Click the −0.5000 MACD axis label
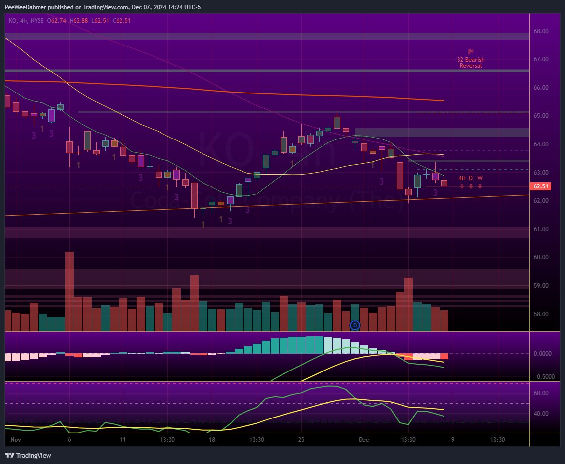The height and width of the screenshot is (464, 565). click(x=544, y=376)
